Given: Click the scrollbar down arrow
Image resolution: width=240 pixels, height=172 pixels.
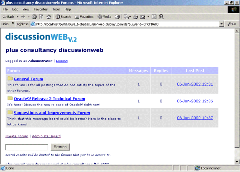Looking at the screenshot, I should point(237,162).
